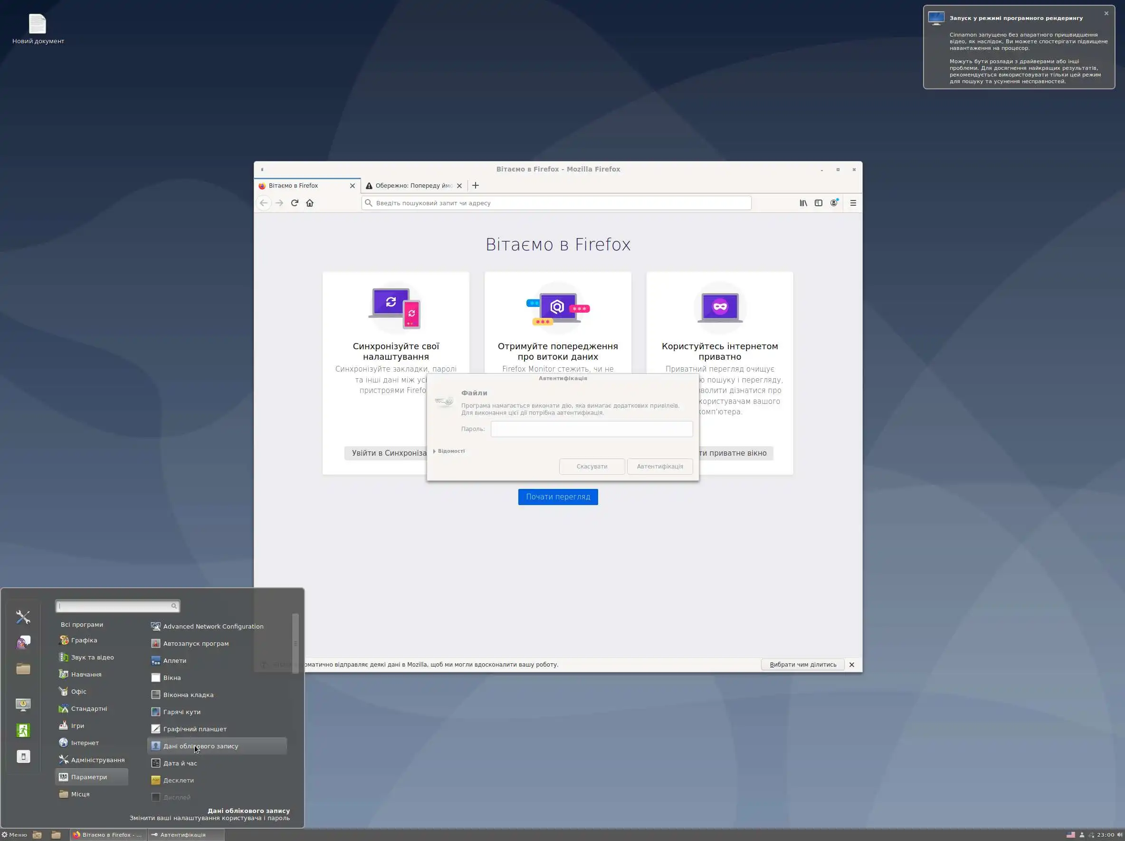This screenshot has width=1125, height=841.
Task: Open the Firefox library icon
Action: 803,203
